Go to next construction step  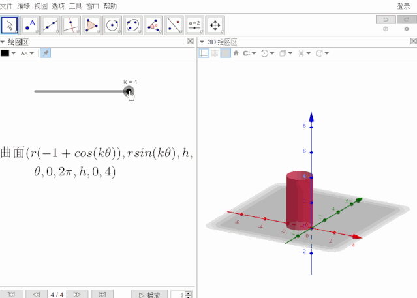click(x=77, y=294)
